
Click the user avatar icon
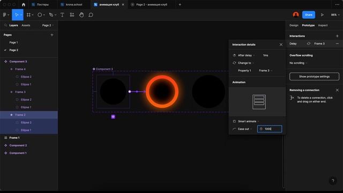296,14
